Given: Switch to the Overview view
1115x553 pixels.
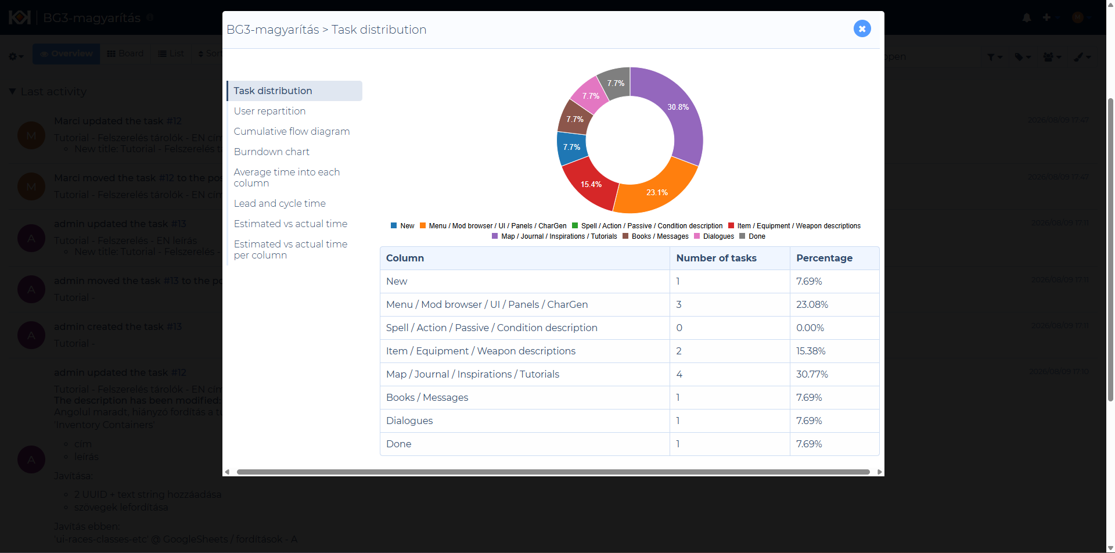Looking at the screenshot, I should (x=66, y=53).
